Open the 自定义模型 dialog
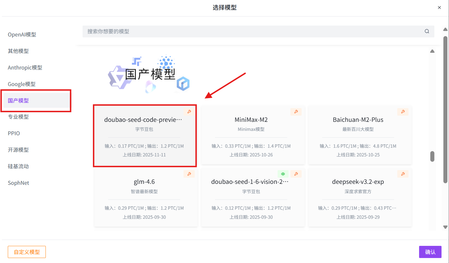This screenshot has width=449, height=263. [x=27, y=252]
